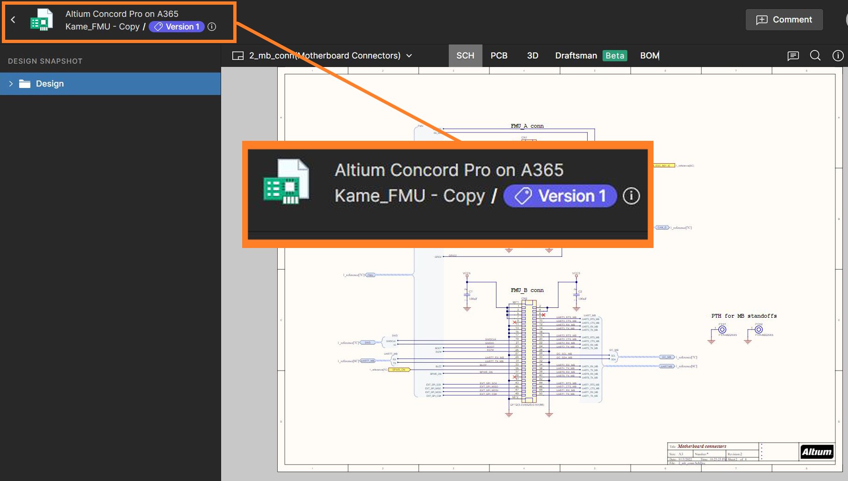Click the Comment button

784,20
